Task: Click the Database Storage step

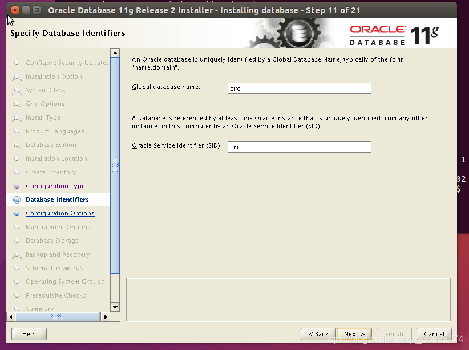Action: click(52, 241)
